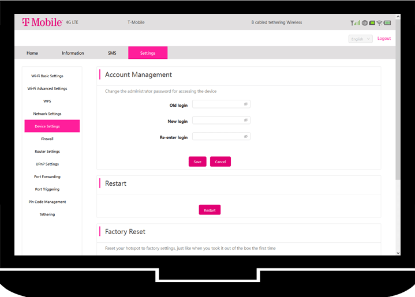Go to the Information tab

click(x=73, y=53)
